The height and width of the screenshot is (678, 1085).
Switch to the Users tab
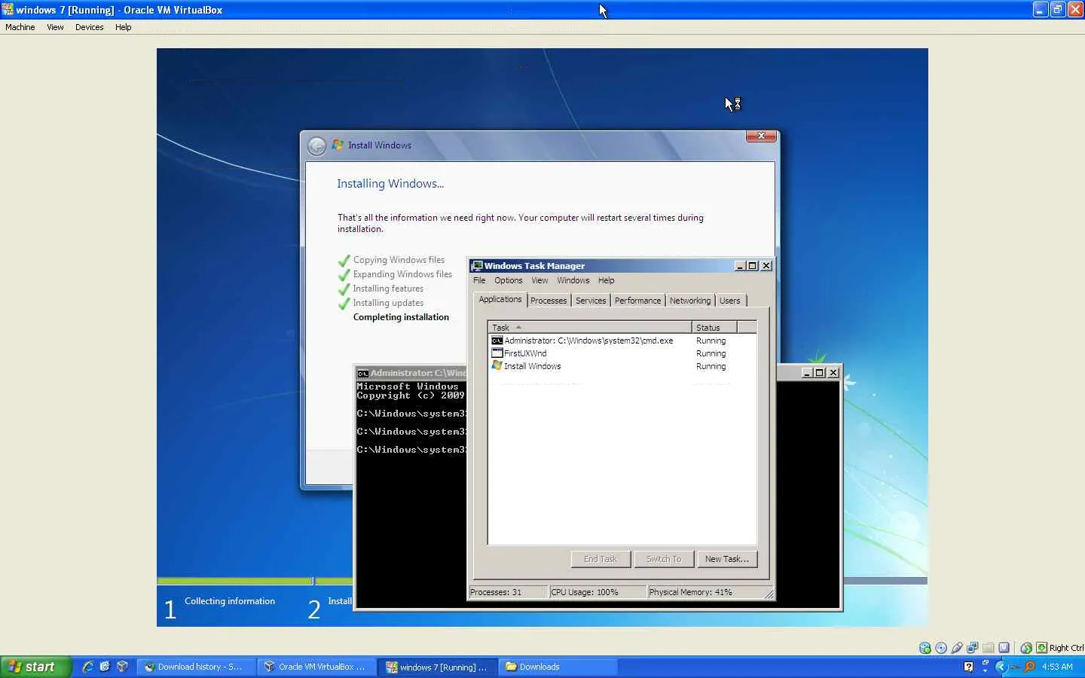729,301
